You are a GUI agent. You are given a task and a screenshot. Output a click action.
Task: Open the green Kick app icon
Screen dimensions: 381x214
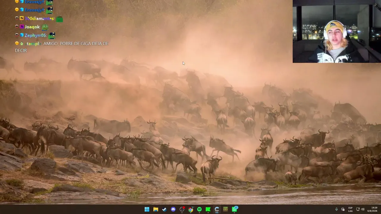click(208, 209)
